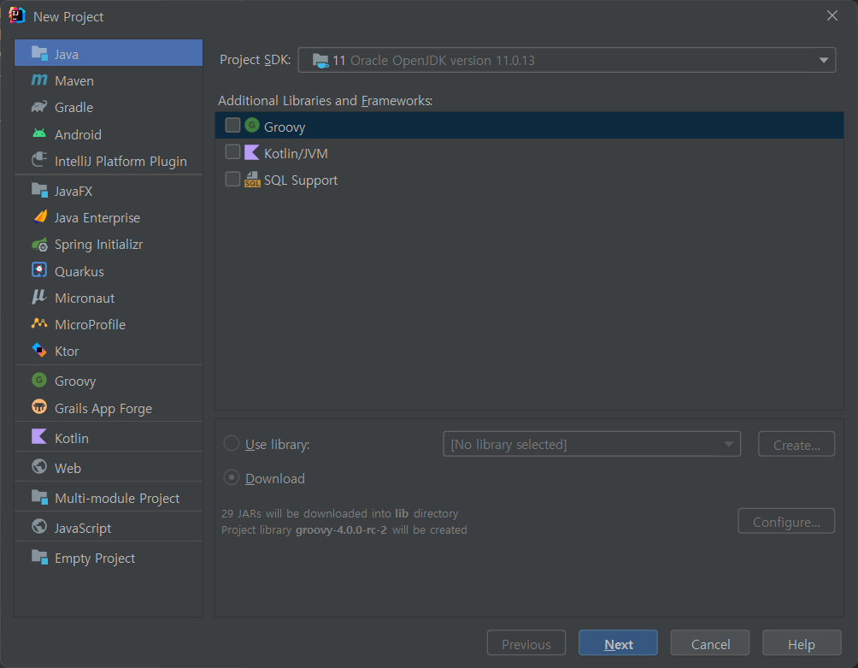The width and height of the screenshot is (858, 668).
Task: Select the Quarkus icon
Action: pos(39,270)
